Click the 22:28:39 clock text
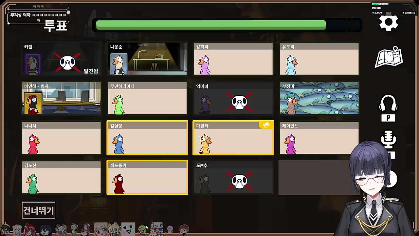Image resolution: width=419 pixels, height=236 pixels. pyautogui.click(x=410, y=13)
